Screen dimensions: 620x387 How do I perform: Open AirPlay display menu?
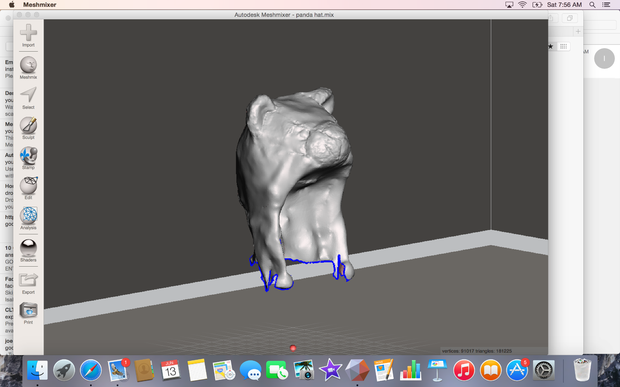pos(509,5)
